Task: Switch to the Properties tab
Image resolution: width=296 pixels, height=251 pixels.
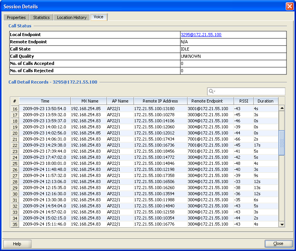Action: [16, 17]
